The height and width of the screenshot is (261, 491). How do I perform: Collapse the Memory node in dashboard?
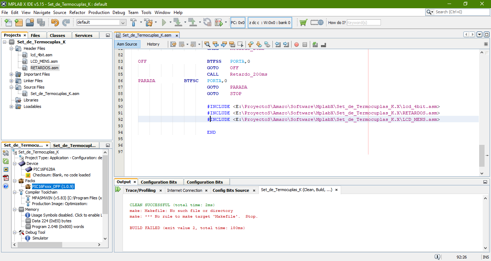15,209
